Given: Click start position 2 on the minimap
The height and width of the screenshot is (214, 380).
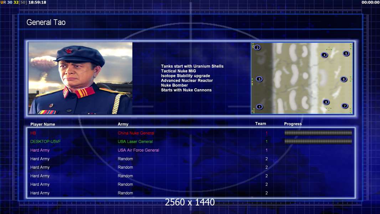Looking at the screenshot, I should pyautogui.click(x=257, y=47).
